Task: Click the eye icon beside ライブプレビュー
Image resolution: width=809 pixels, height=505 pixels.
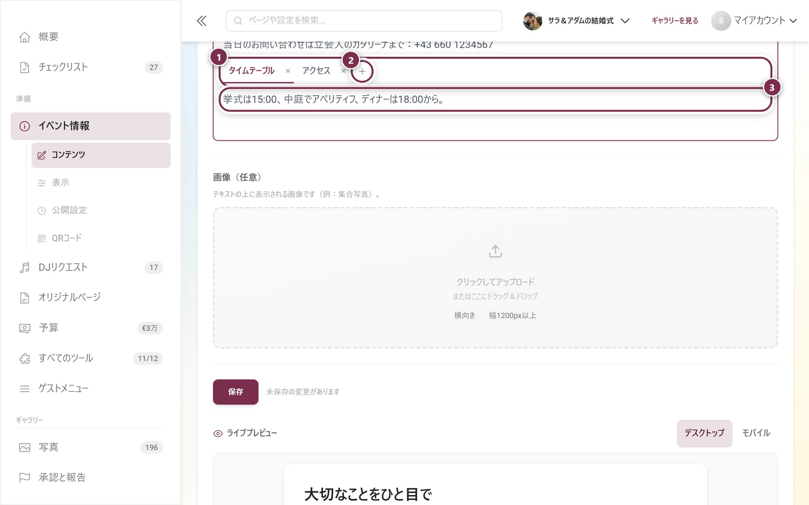Action: [x=218, y=434]
